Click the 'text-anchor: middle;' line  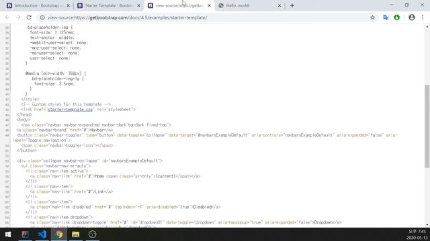coord(52,37)
